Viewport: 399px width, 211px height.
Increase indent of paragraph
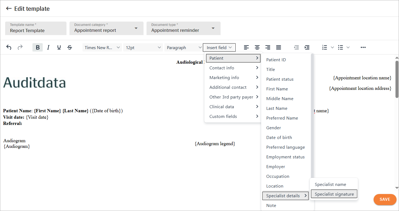(307, 47)
